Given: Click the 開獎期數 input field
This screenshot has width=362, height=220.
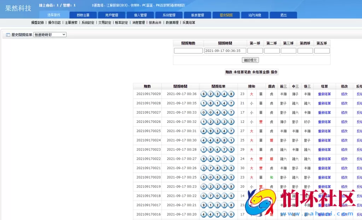Looking at the screenshot, I should point(188,50).
